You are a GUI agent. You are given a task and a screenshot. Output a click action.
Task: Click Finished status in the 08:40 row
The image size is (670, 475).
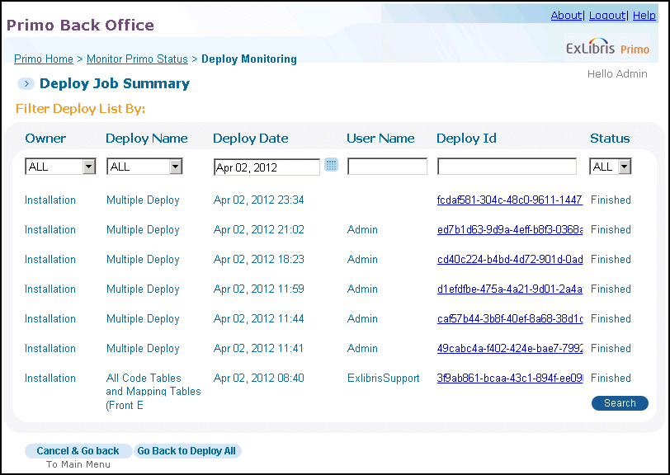[611, 378]
